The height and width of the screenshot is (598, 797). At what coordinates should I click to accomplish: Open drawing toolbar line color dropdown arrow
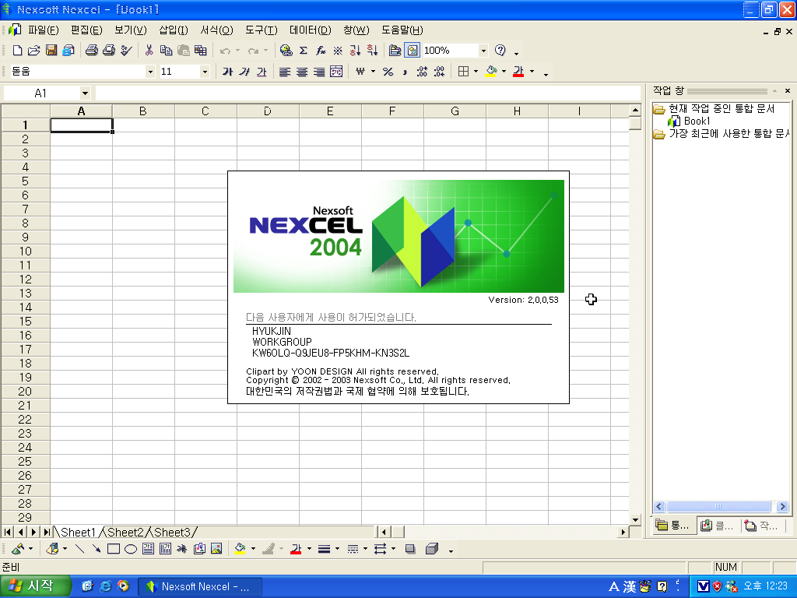coord(281,549)
